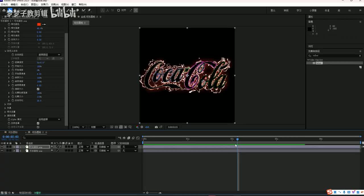Switch to 小屏幕 workspace
Screen dimensions: 364x196
[313, 11]
